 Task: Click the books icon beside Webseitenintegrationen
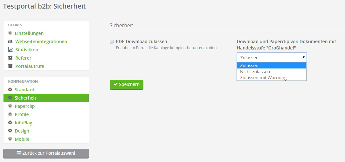click(10, 42)
